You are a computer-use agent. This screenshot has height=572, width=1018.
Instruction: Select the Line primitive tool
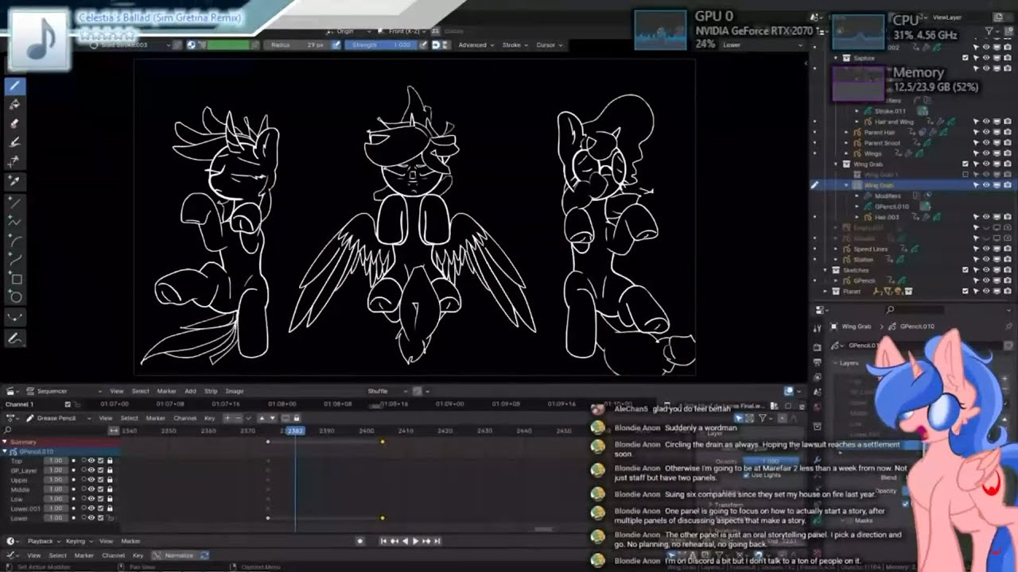(x=16, y=203)
